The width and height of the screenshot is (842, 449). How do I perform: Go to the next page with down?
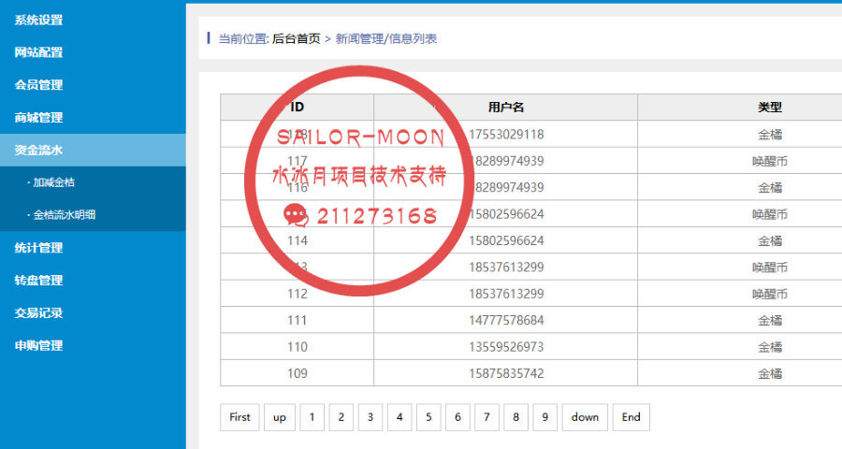(x=585, y=417)
